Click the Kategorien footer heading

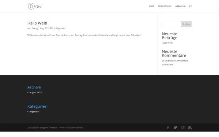pos(37,106)
